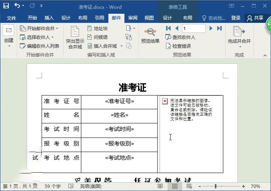Click the 告诉我 search box
Viewport: 271px width, 191px height.
(x=214, y=18)
